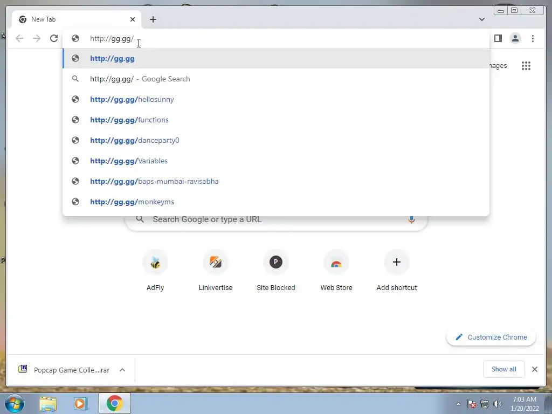
Task: Click Customize Chrome button
Action: (x=491, y=337)
